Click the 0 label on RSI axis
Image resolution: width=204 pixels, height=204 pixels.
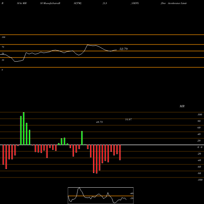point(2,70)
